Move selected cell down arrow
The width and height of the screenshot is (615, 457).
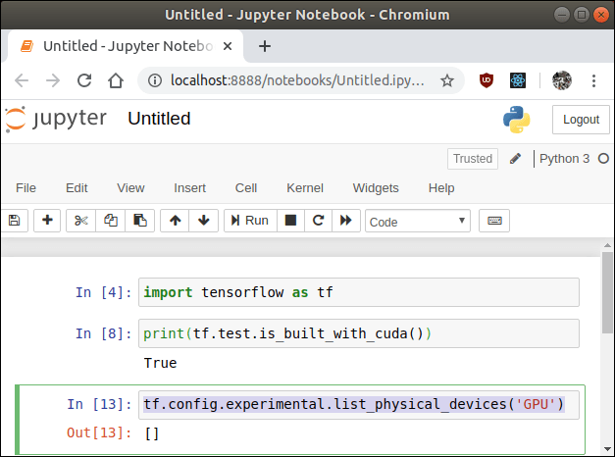[x=203, y=222]
